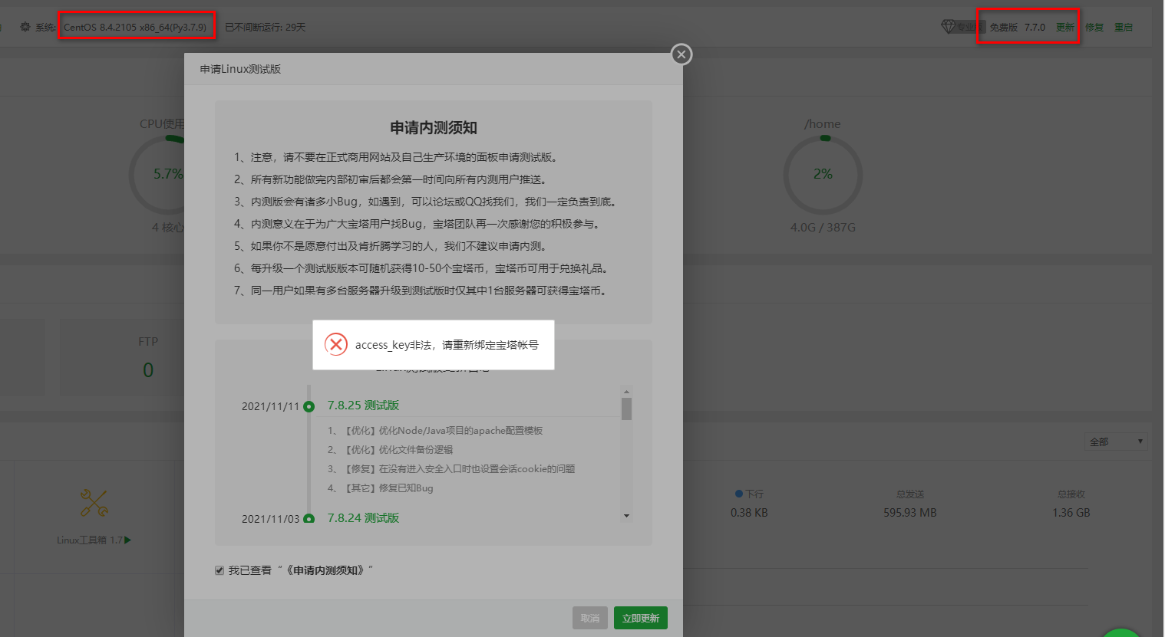Open the 全部 dropdown
The width and height of the screenshot is (1165, 637).
(x=1117, y=442)
